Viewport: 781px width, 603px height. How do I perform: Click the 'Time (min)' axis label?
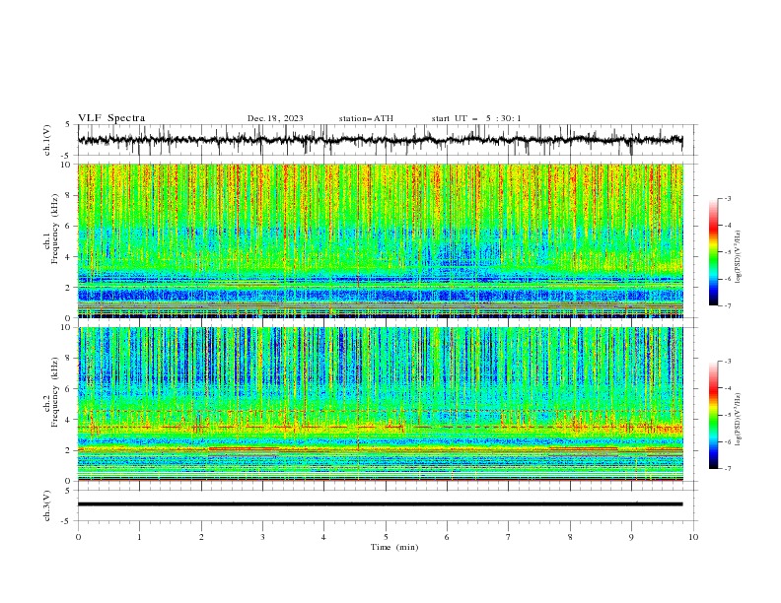pos(394,547)
